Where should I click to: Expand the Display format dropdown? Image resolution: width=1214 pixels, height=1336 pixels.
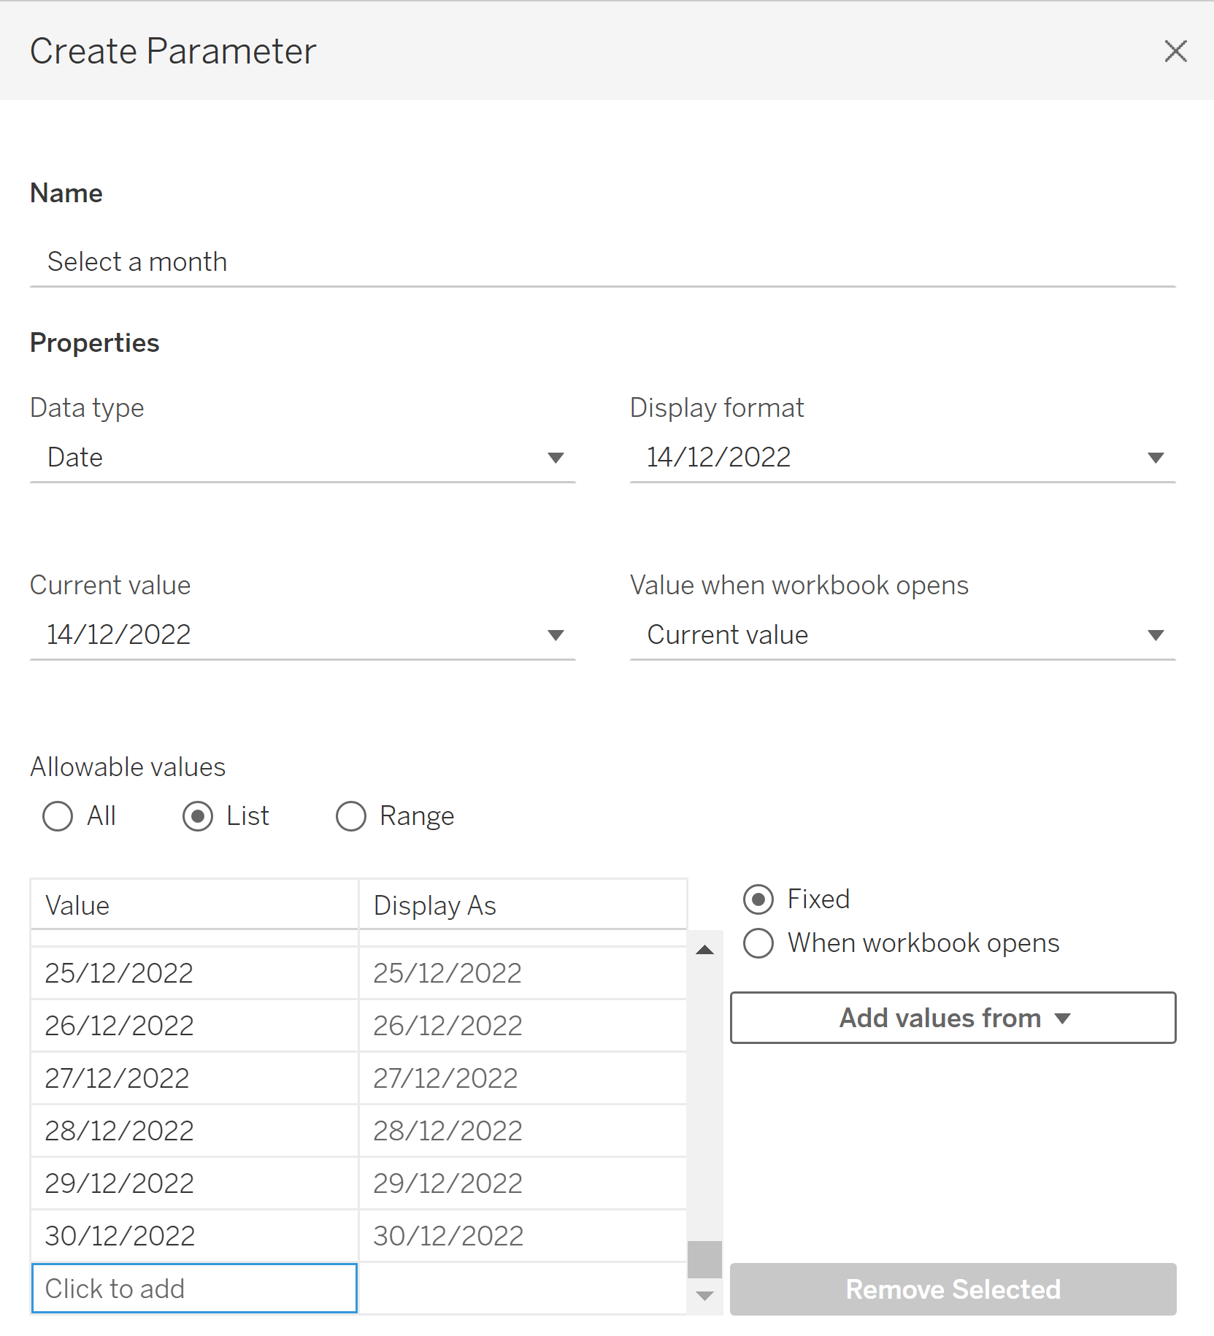point(902,458)
